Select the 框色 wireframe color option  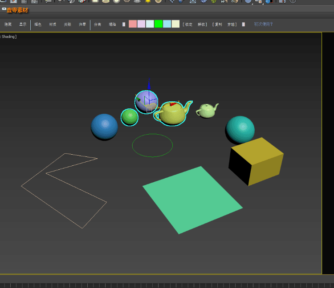pyautogui.click(x=38, y=24)
